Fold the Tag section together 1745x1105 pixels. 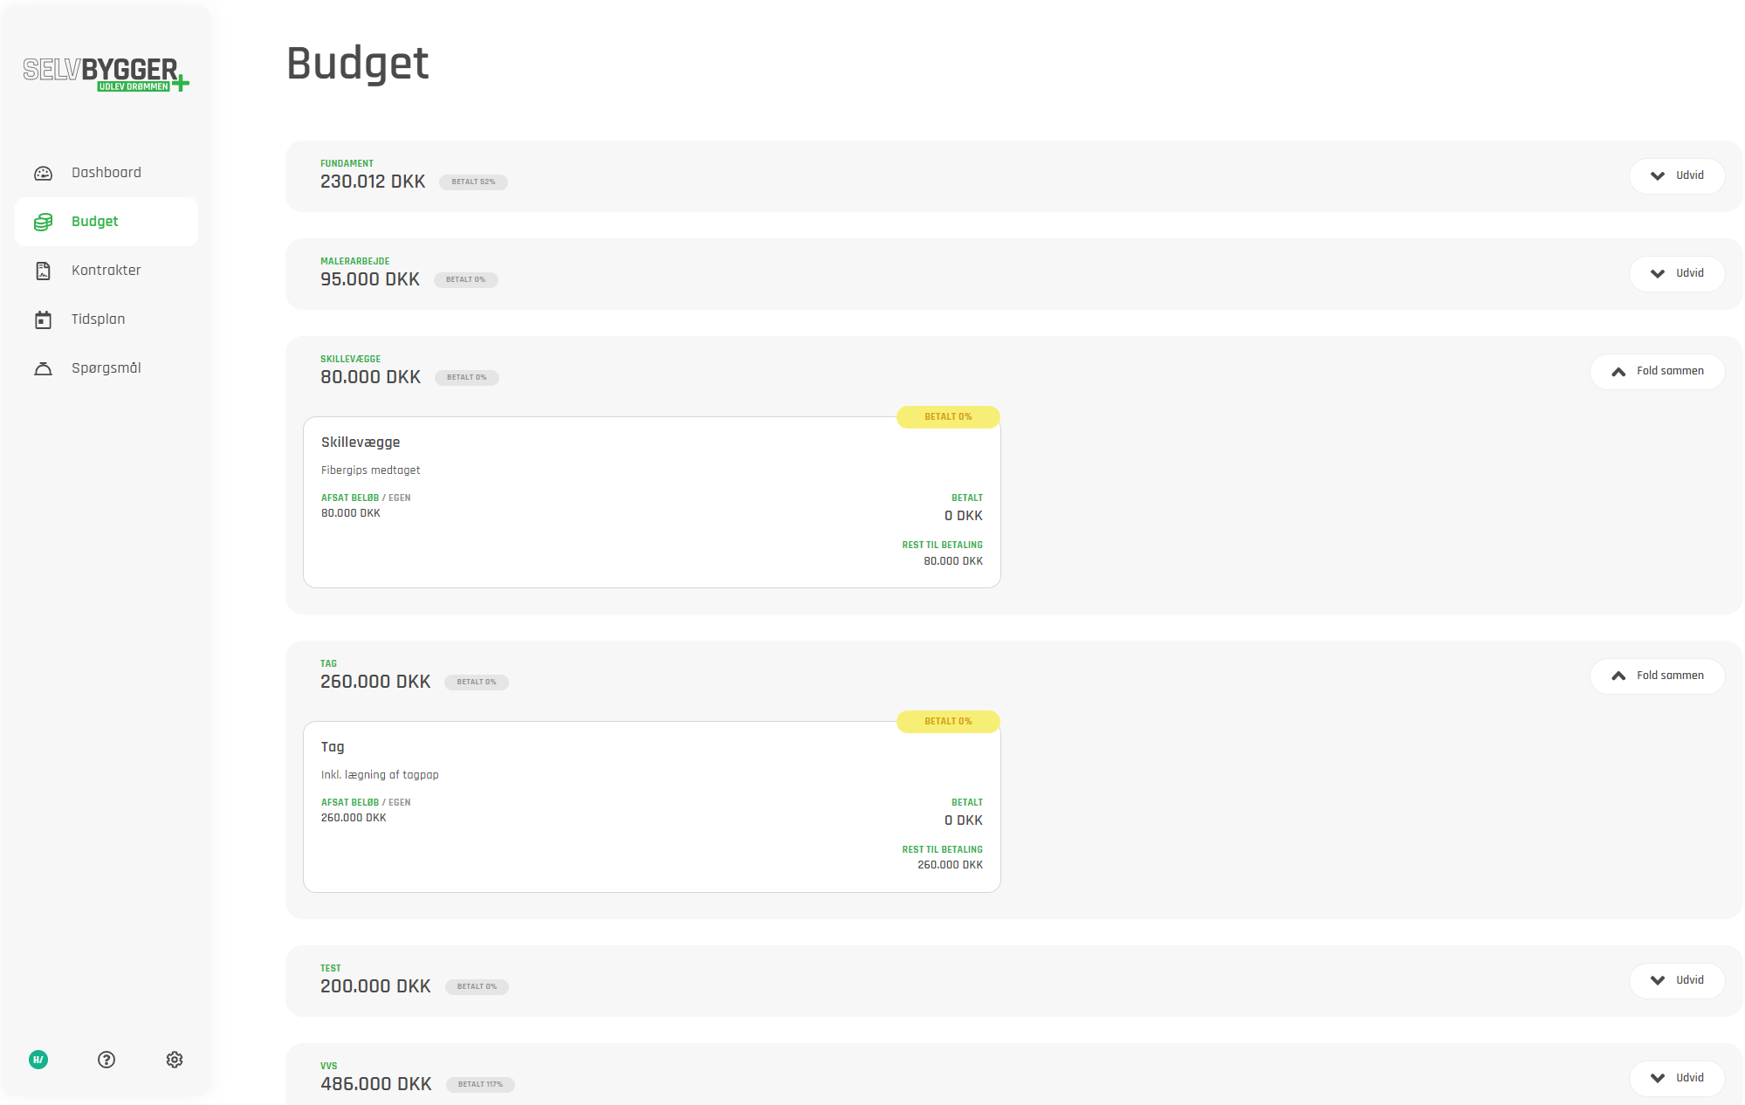pyautogui.click(x=1657, y=676)
